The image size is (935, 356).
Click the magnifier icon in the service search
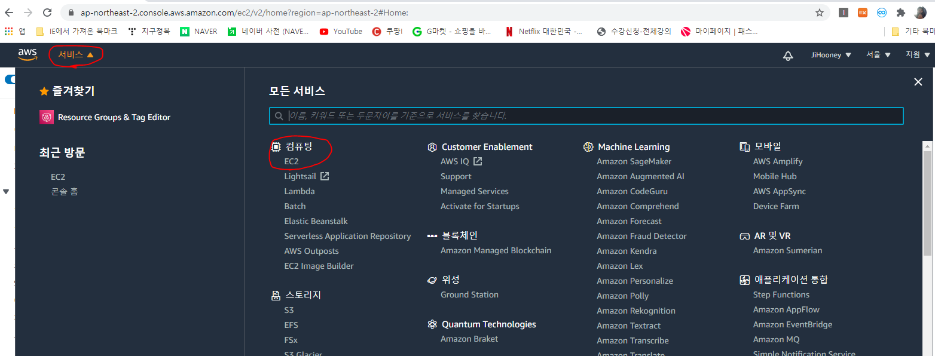(279, 116)
